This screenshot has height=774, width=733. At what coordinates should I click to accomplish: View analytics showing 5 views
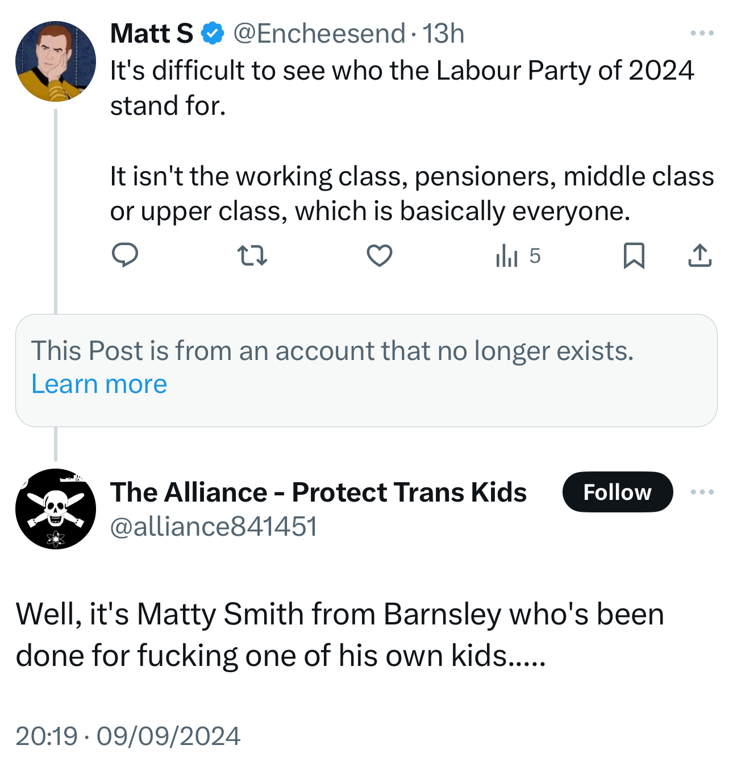click(518, 256)
